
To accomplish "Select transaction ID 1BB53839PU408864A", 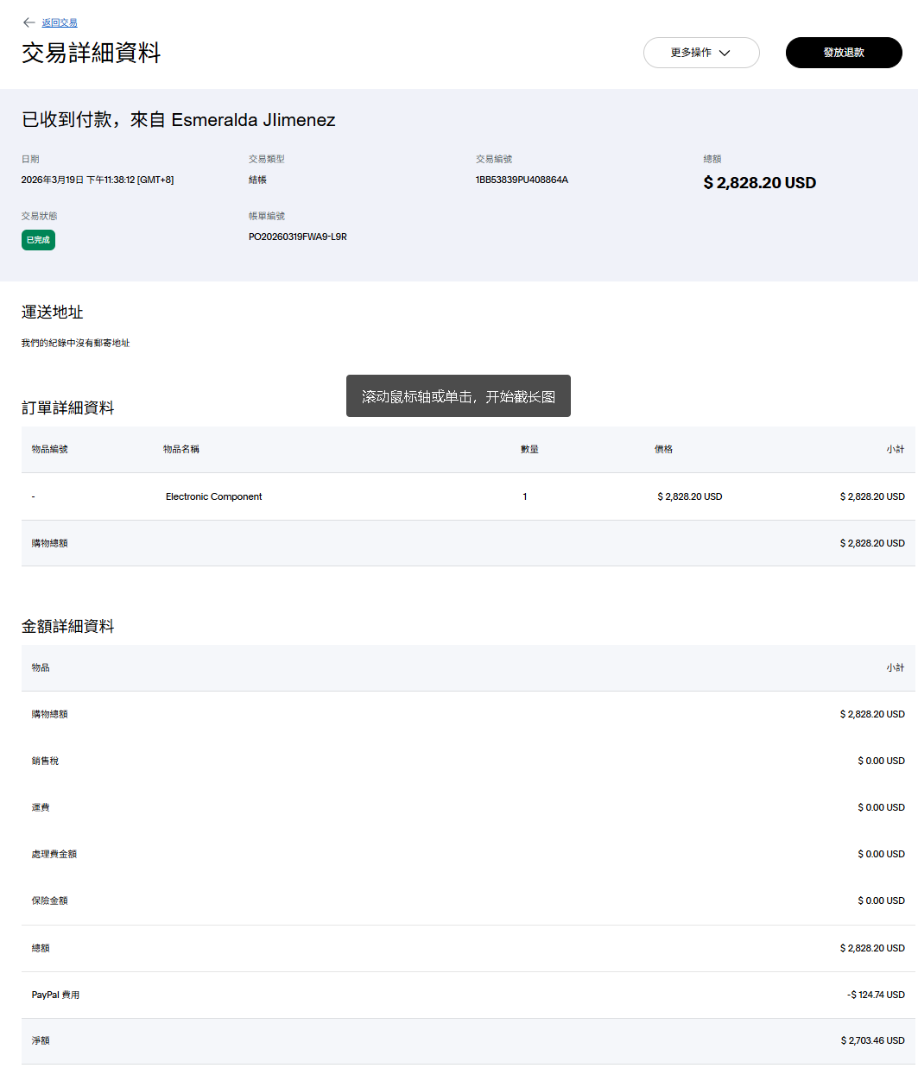I will click(x=522, y=180).
